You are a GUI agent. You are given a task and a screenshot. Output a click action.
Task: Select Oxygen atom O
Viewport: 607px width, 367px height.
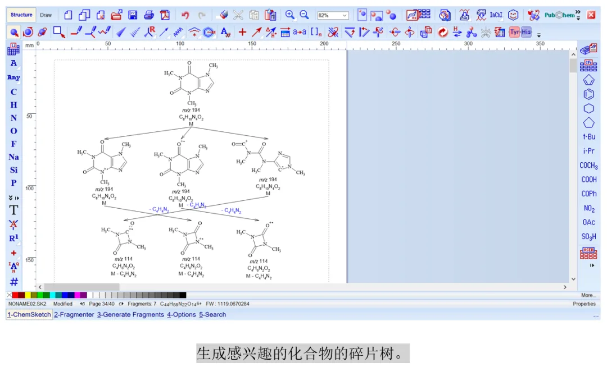pos(13,131)
